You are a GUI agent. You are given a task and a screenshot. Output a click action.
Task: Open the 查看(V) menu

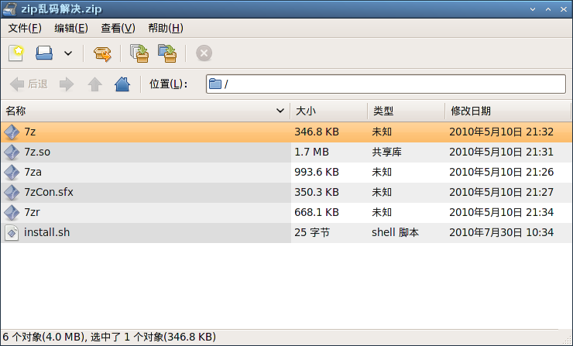coord(118,28)
